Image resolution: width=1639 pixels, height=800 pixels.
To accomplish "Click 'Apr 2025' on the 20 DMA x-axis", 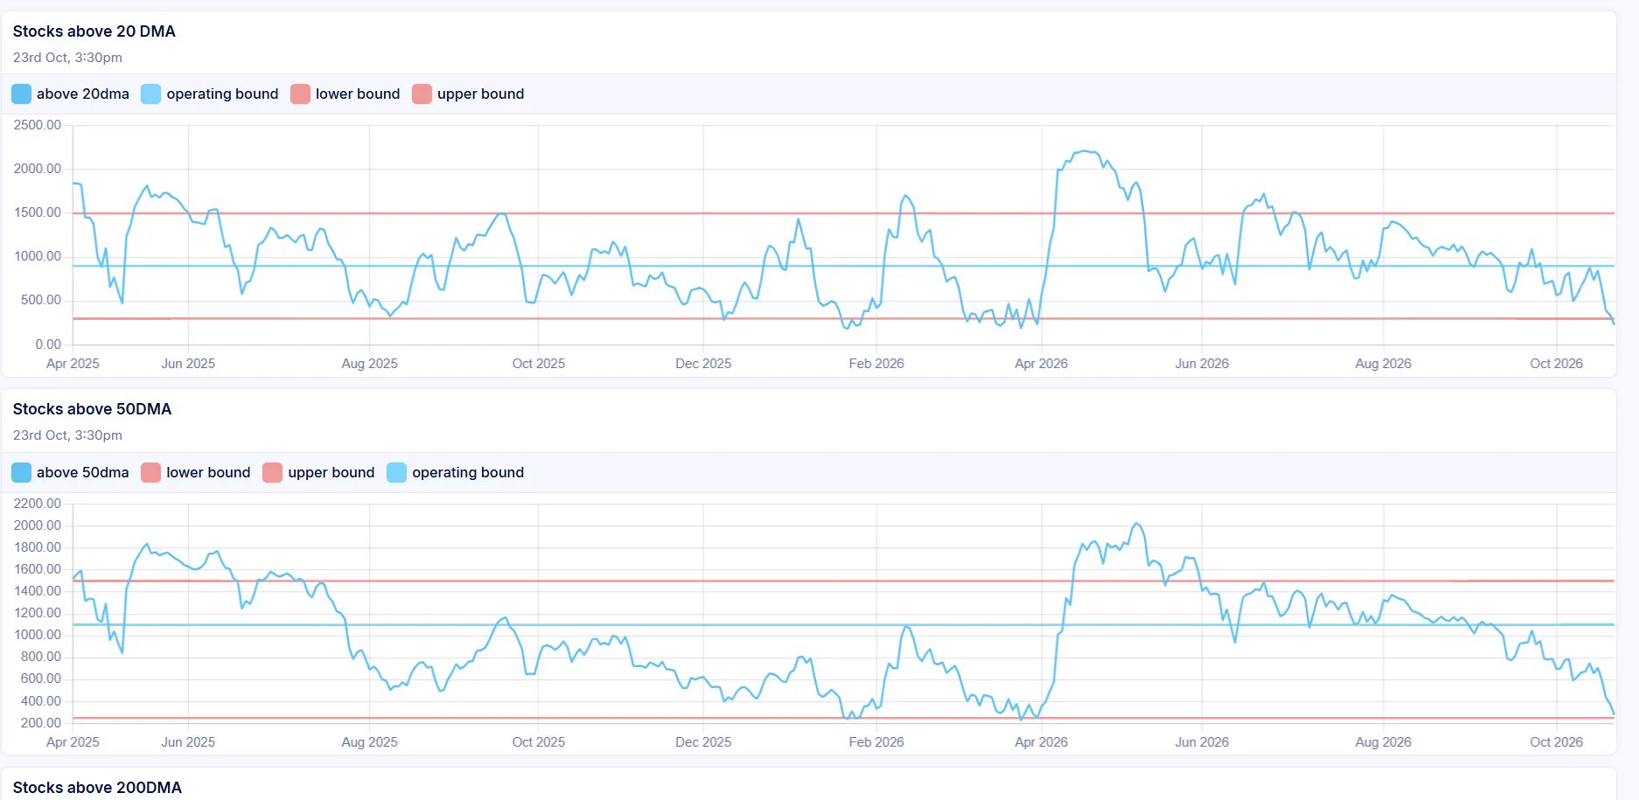I will pyautogui.click(x=73, y=364).
